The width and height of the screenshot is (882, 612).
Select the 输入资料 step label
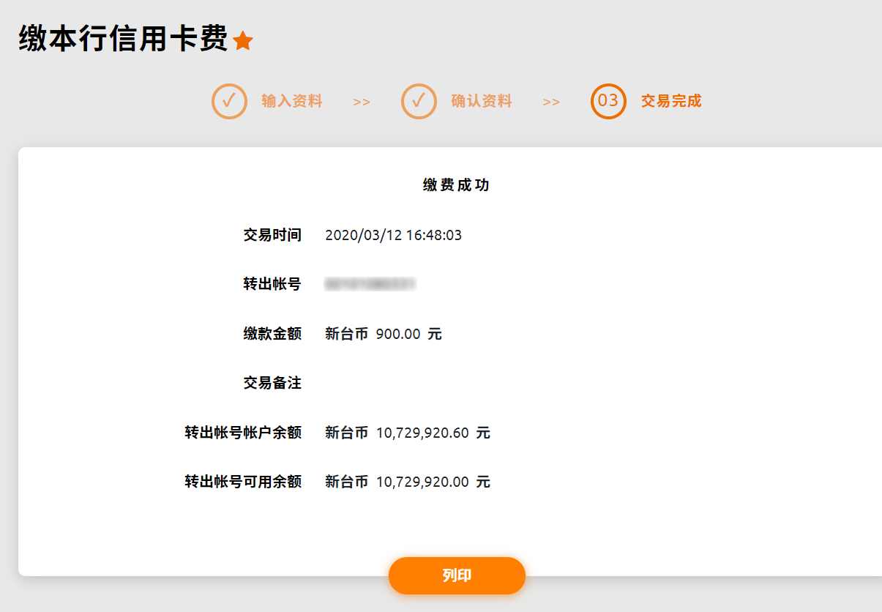(292, 101)
